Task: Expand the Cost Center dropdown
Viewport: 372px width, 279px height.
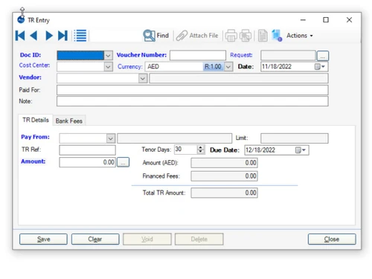Action: pyautogui.click(x=108, y=67)
